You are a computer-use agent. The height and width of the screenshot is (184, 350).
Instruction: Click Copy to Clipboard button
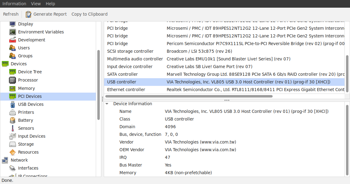point(89,14)
